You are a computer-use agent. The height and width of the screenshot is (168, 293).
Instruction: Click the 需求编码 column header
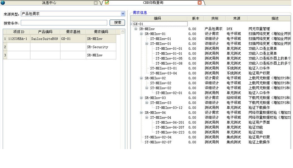101,32
